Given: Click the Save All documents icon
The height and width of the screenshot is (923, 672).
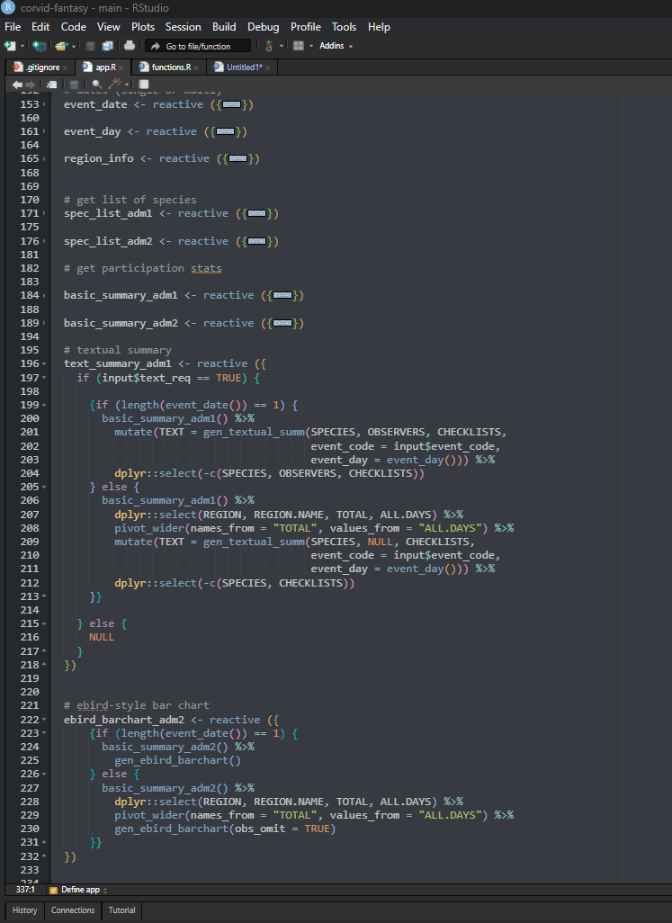Looking at the screenshot, I should (x=108, y=46).
